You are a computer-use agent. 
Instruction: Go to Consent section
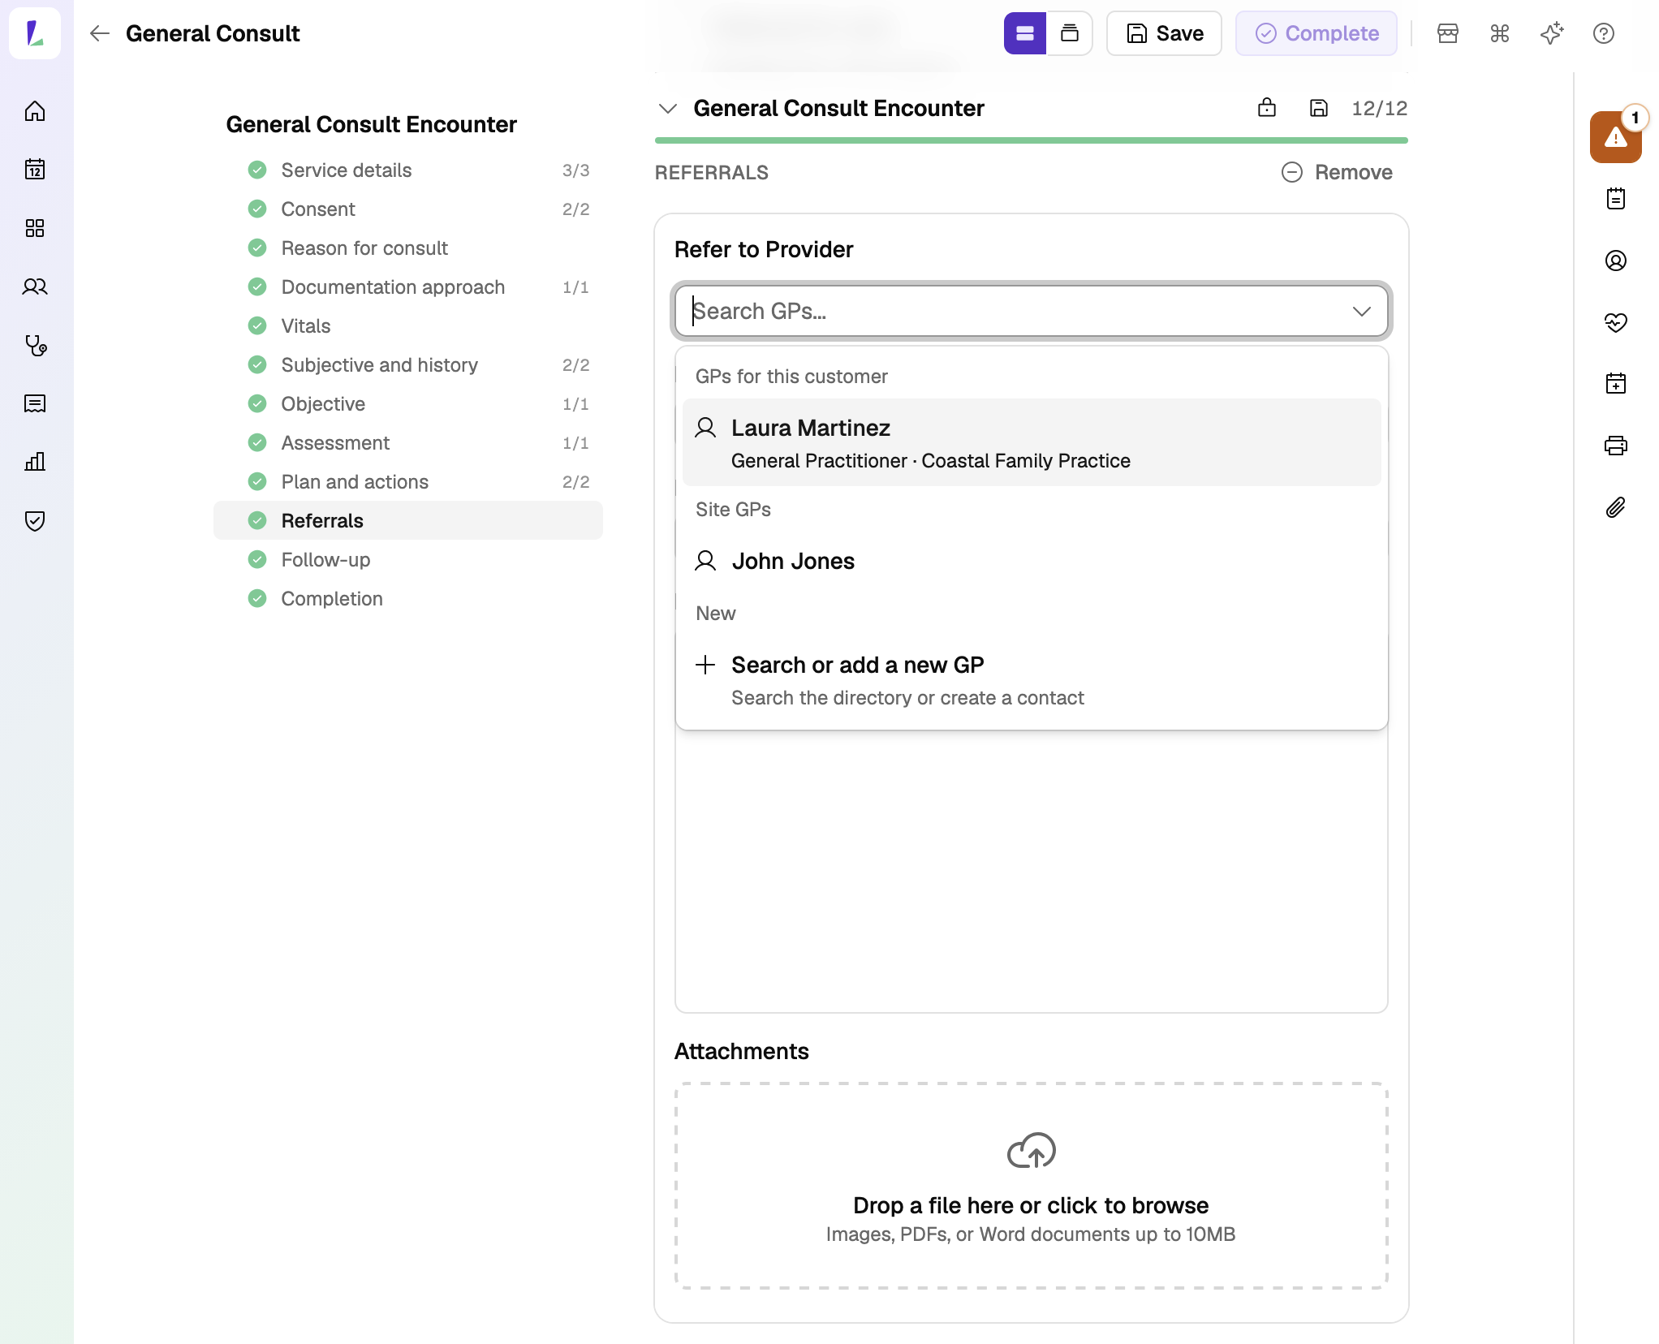(408, 209)
